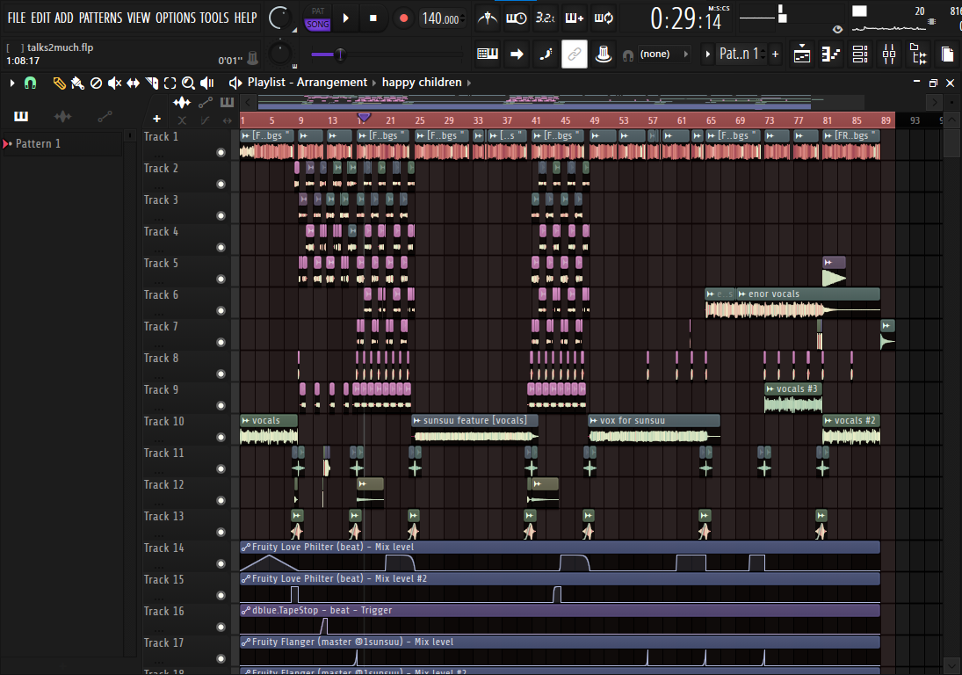Click the 140.000 tempo field

tap(441, 18)
